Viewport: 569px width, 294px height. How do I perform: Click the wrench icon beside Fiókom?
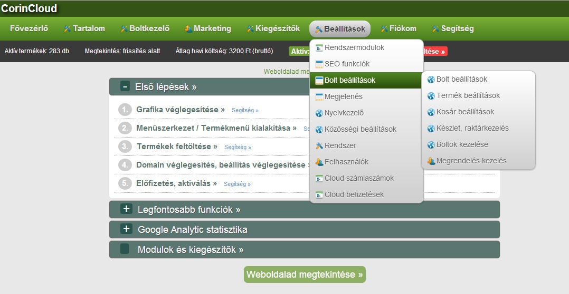pos(384,28)
